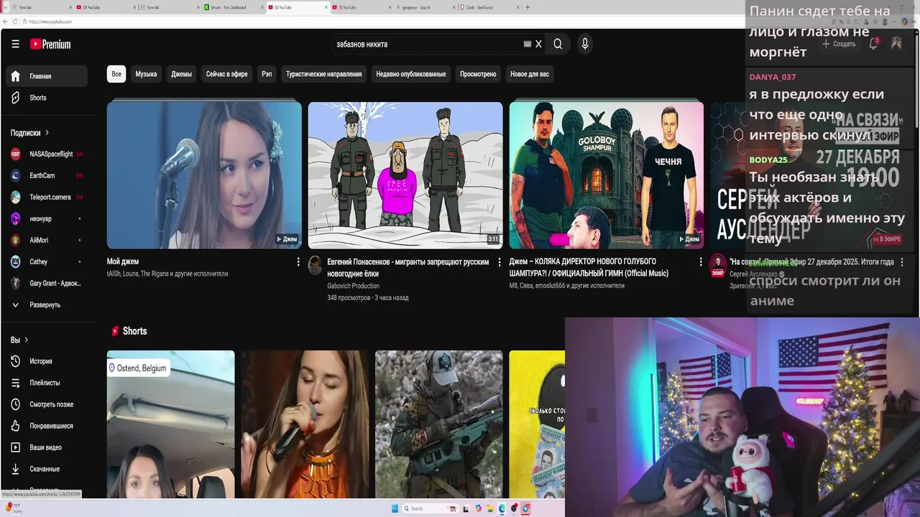
Task: Select the Новое для вас chip
Action: coord(530,74)
